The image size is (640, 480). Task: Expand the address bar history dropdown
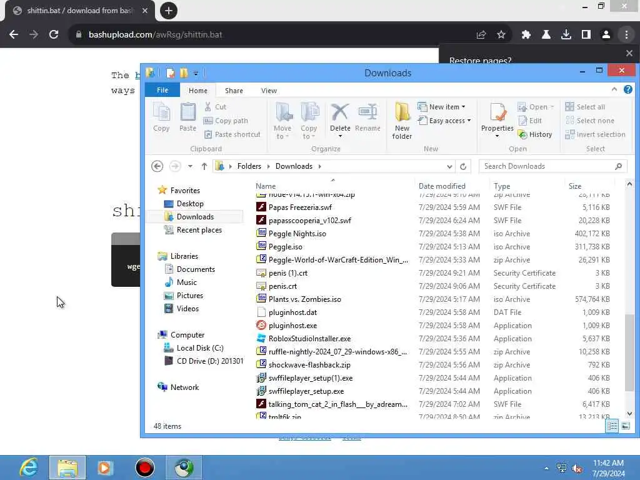click(x=449, y=166)
